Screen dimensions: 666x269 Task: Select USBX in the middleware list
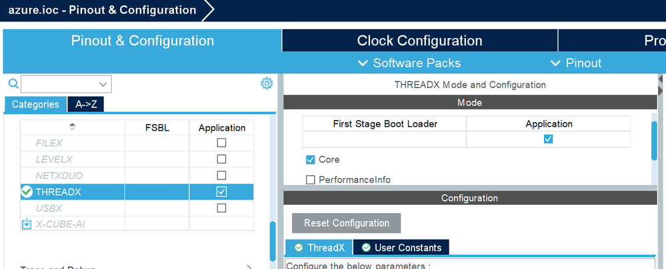click(49, 208)
